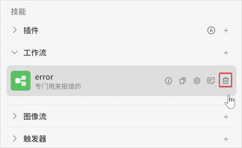Image resolution: width=242 pixels, height=148 pixels.
Task: View info icon of error workflow
Action: (x=168, y=81)
